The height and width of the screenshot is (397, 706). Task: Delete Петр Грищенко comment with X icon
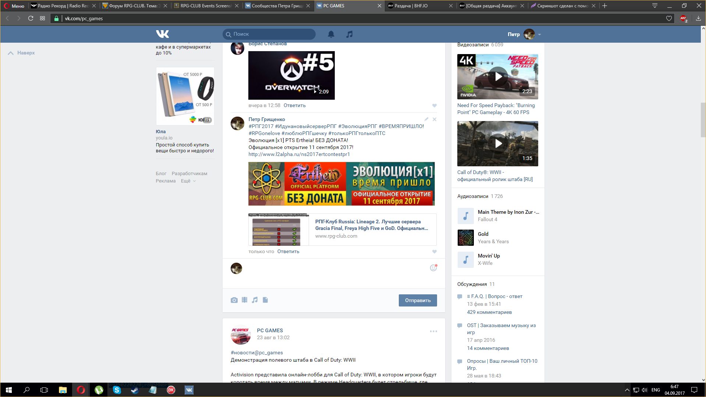434,119
